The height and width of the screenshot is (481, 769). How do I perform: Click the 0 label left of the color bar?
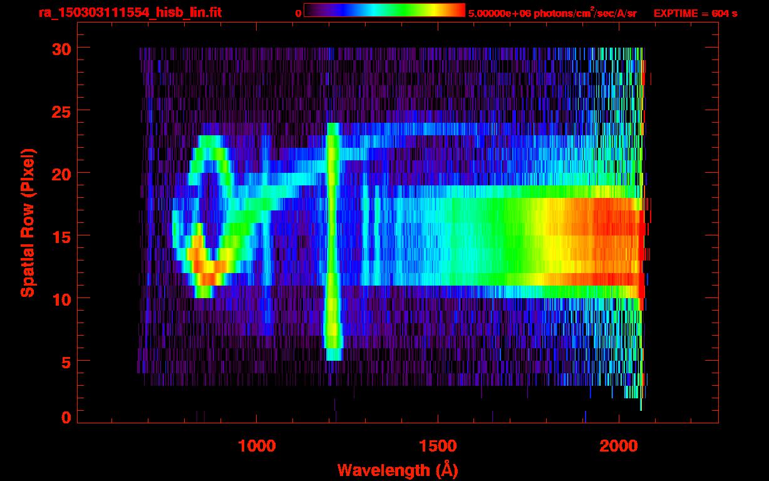click(x=299, y=13)
